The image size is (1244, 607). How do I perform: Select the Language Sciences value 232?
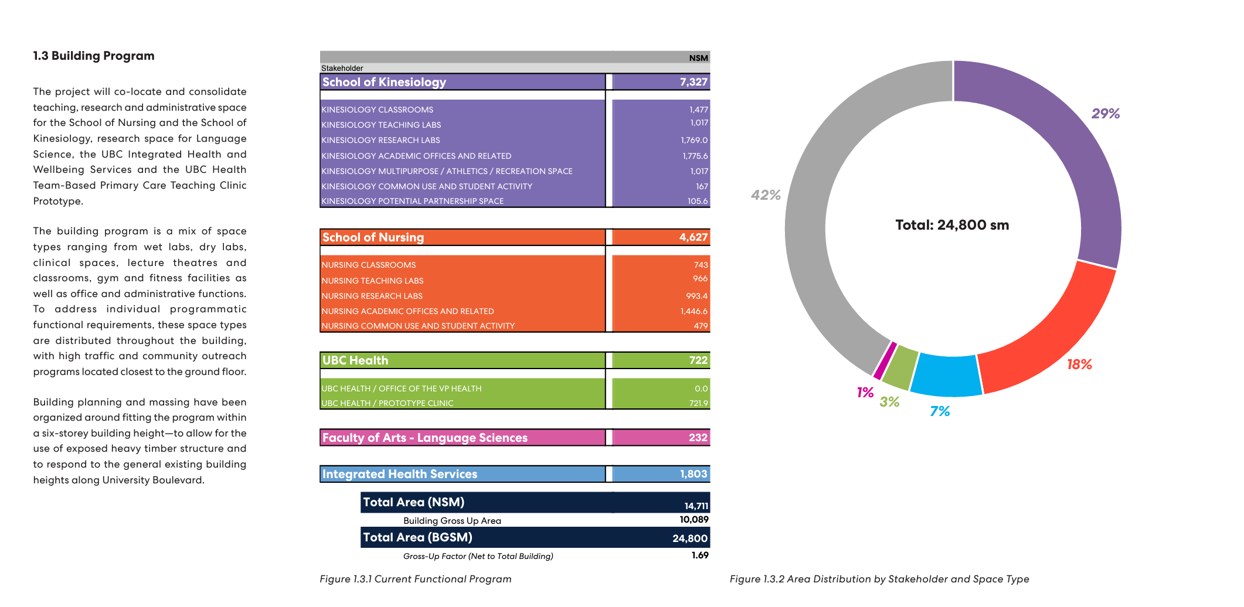click(698, 438)
